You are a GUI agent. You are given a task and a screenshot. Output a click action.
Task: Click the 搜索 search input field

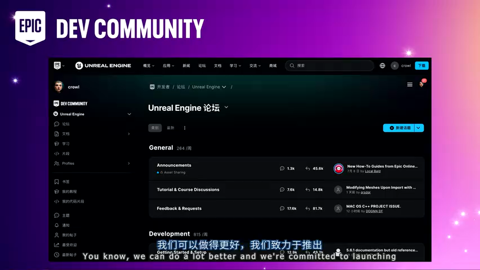point(330,66)
